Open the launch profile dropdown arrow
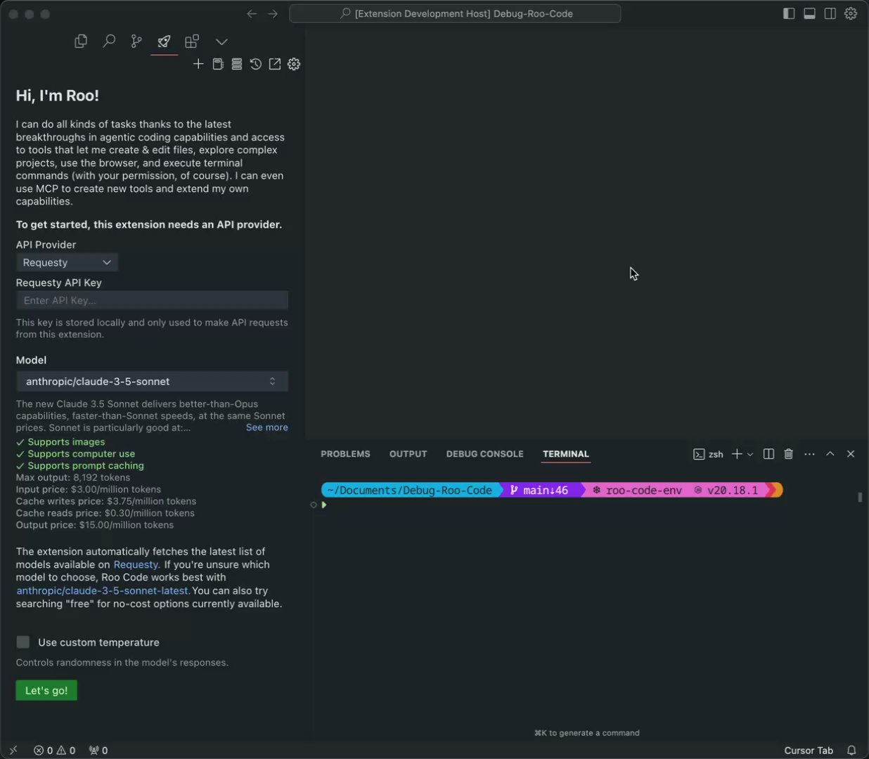Image resolution: width=869 pixels, height=759 pixels. click(x=750, y=455)
